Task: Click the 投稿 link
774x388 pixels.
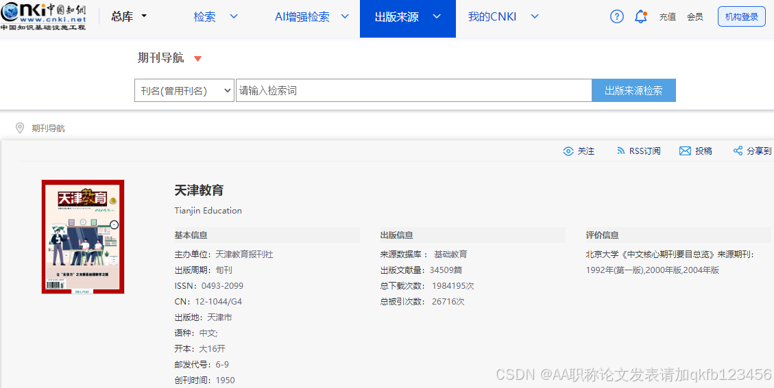Action: (x=703, y=151)
